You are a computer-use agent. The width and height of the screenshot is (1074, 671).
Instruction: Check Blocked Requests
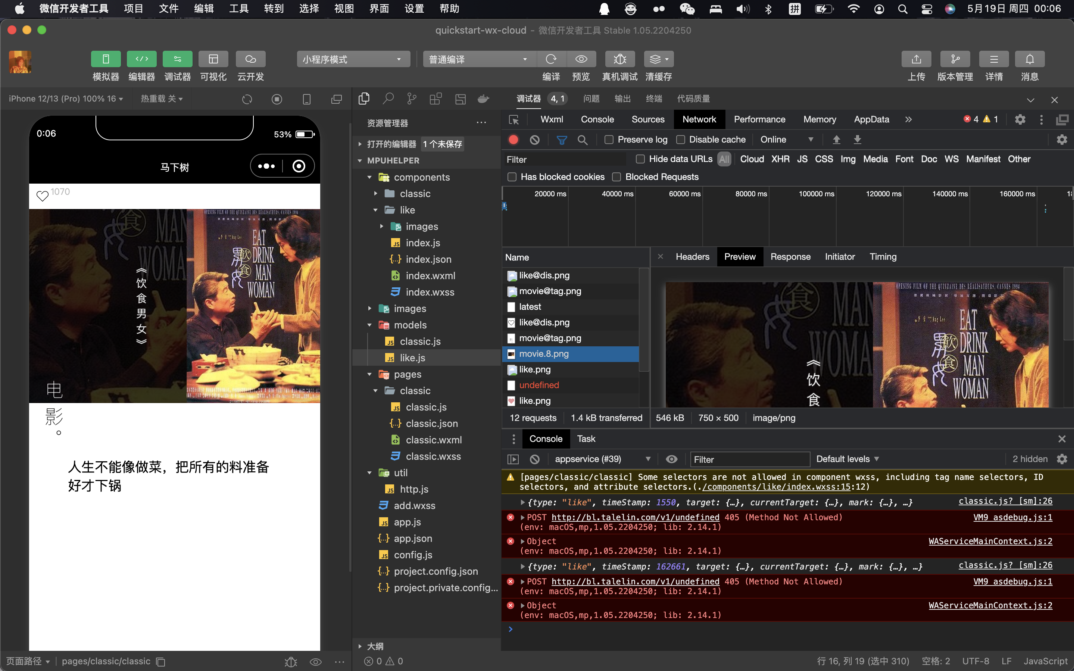616,177
